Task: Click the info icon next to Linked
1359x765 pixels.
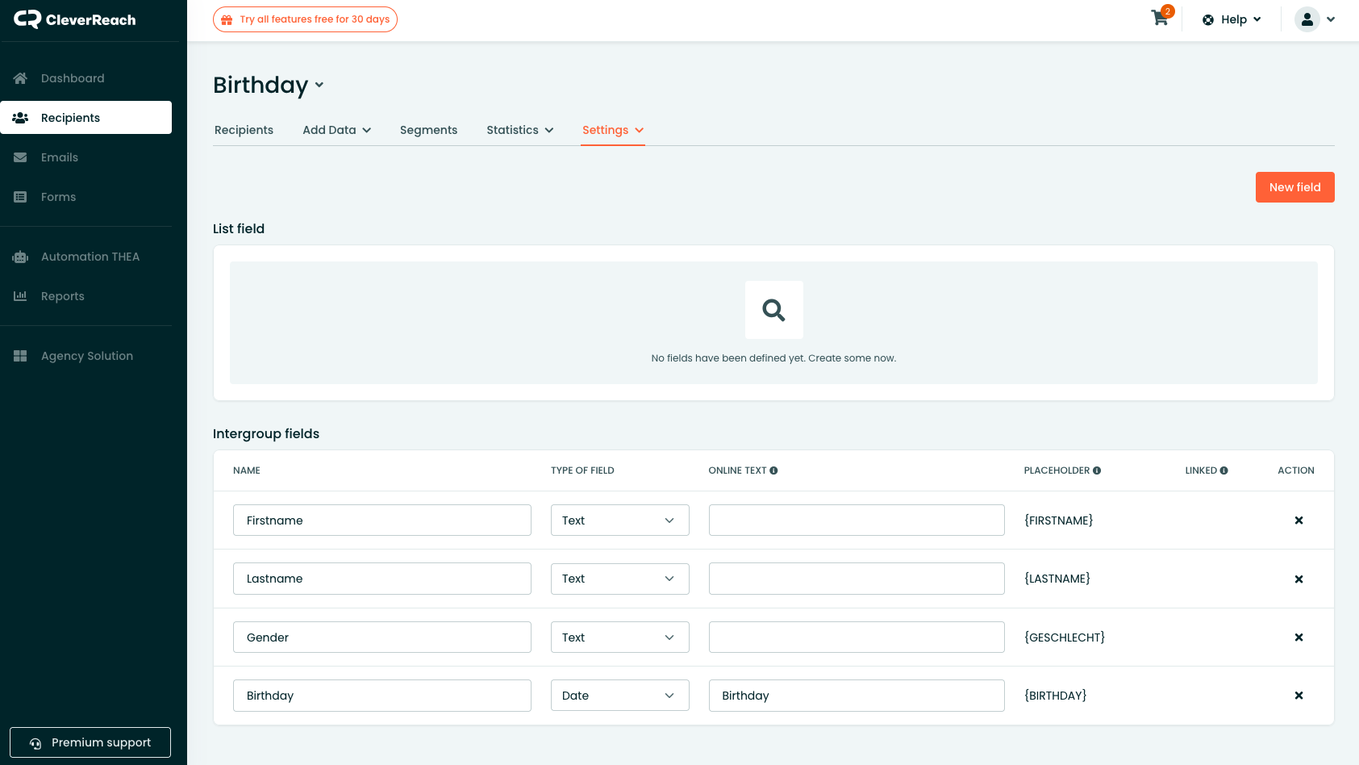Action: (x=1224, y=470)
